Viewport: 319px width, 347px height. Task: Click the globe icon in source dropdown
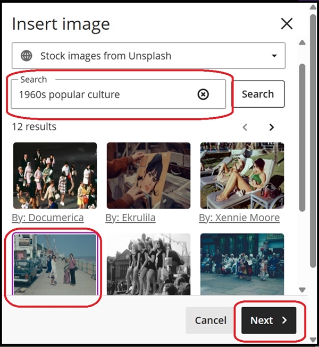27,56
